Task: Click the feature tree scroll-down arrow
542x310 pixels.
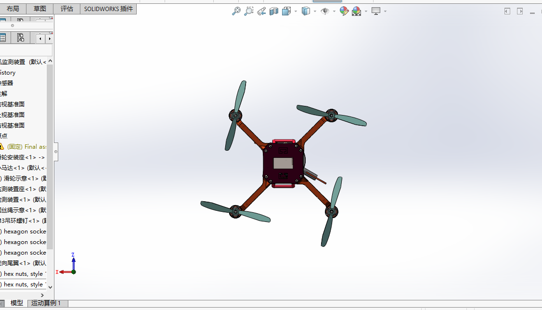Action: 50,287
